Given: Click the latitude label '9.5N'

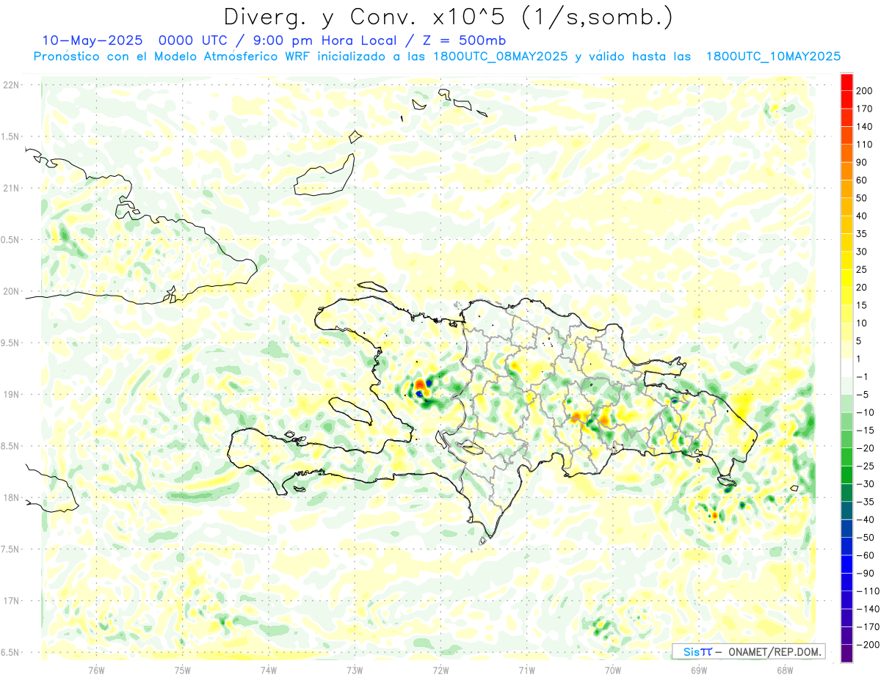Looking at the screenshot, I should point(11,343).
